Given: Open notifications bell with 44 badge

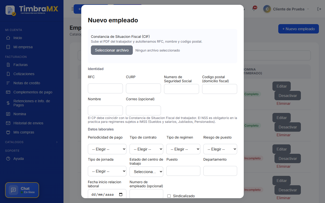Looking at the screenshot, I should (254, 9).
